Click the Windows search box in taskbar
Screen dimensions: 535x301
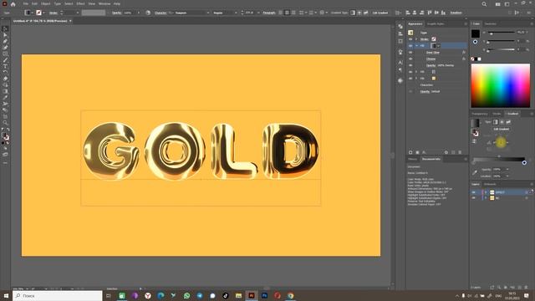pyautogui.click(x=58, y=295)
